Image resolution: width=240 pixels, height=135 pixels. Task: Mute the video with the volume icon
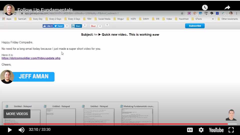[x=21, y=130]
